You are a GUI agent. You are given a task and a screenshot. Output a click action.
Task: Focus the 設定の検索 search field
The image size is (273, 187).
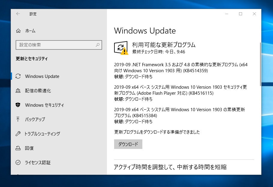click(x=59, y=45)
